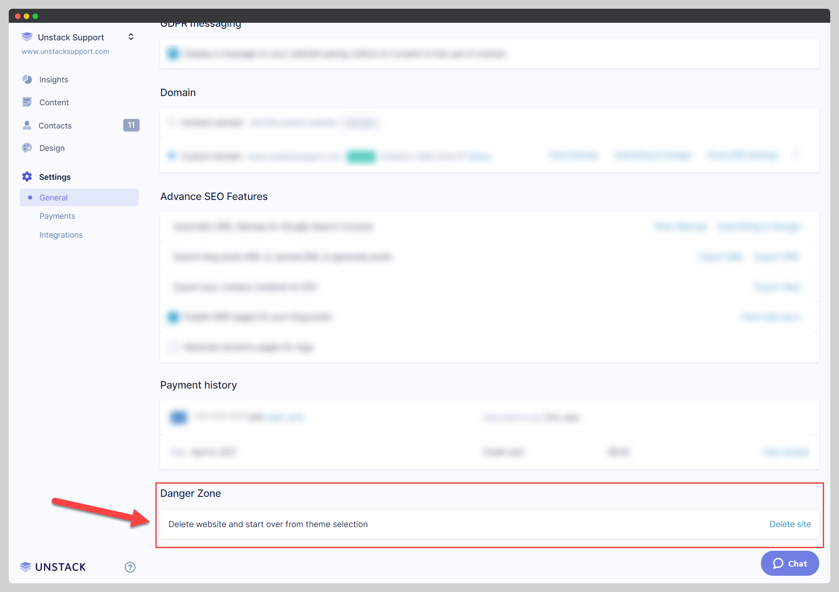
Task: Enable the unchecked checkbox at bottom of SEO features
Action: [173, 347]
